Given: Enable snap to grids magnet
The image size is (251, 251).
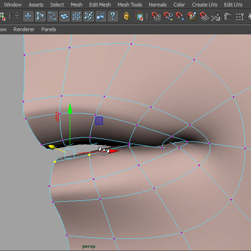Looking at the screenshot, I should [x=156, y=16].
